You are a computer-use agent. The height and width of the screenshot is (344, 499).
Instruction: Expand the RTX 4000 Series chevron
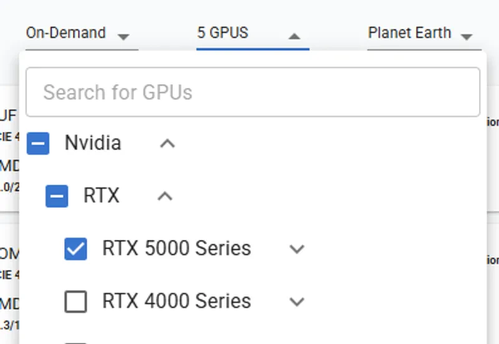click(x=297, y=302)
